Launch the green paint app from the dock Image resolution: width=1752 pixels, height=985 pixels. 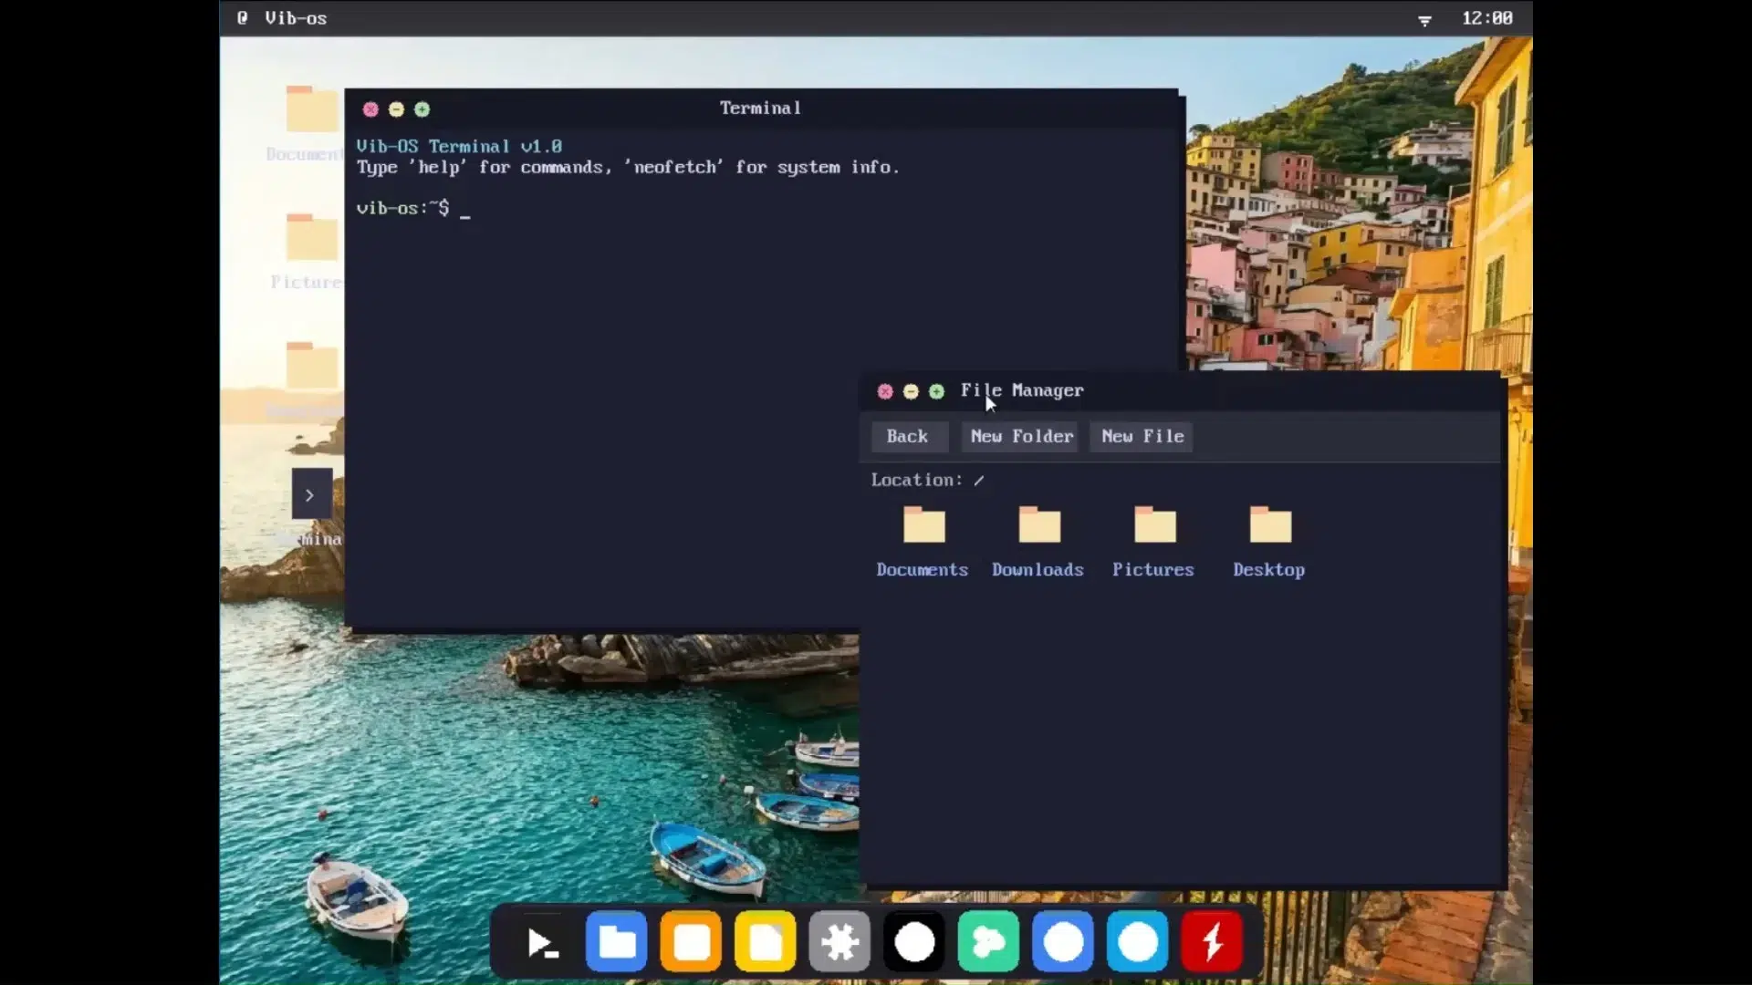pyautogui.click(x=989, y=941)
